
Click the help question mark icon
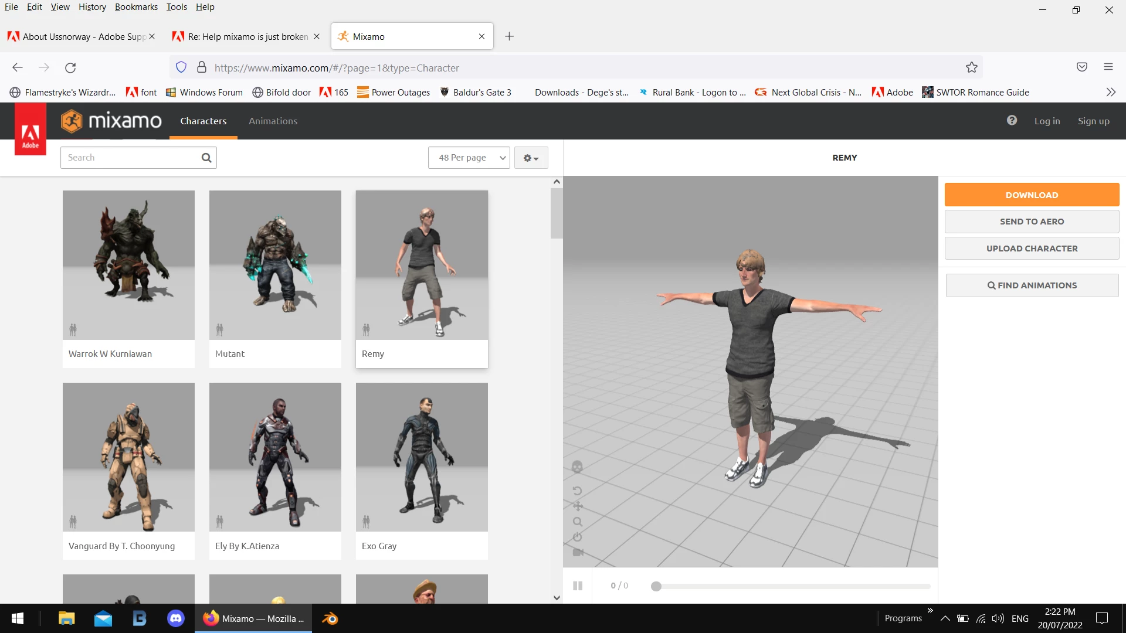click(x=1012, y=120)
